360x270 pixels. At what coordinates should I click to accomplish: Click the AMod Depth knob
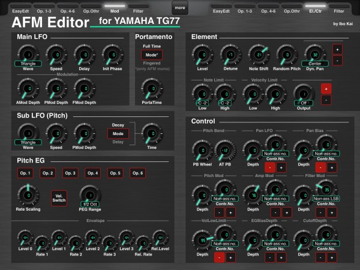click(28, 89)
